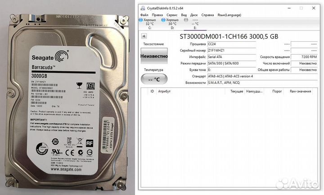Open the Язык(Language) menu
This screenshot has width=324, height=195.
pos(229,15)
